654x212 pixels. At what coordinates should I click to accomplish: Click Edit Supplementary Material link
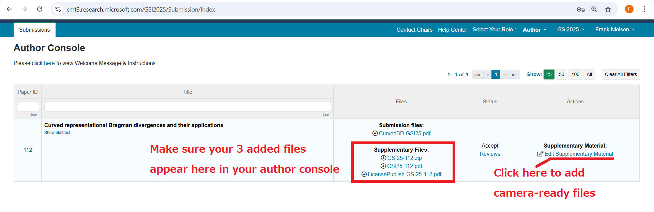pyautogui.click(x=578, y=154)
